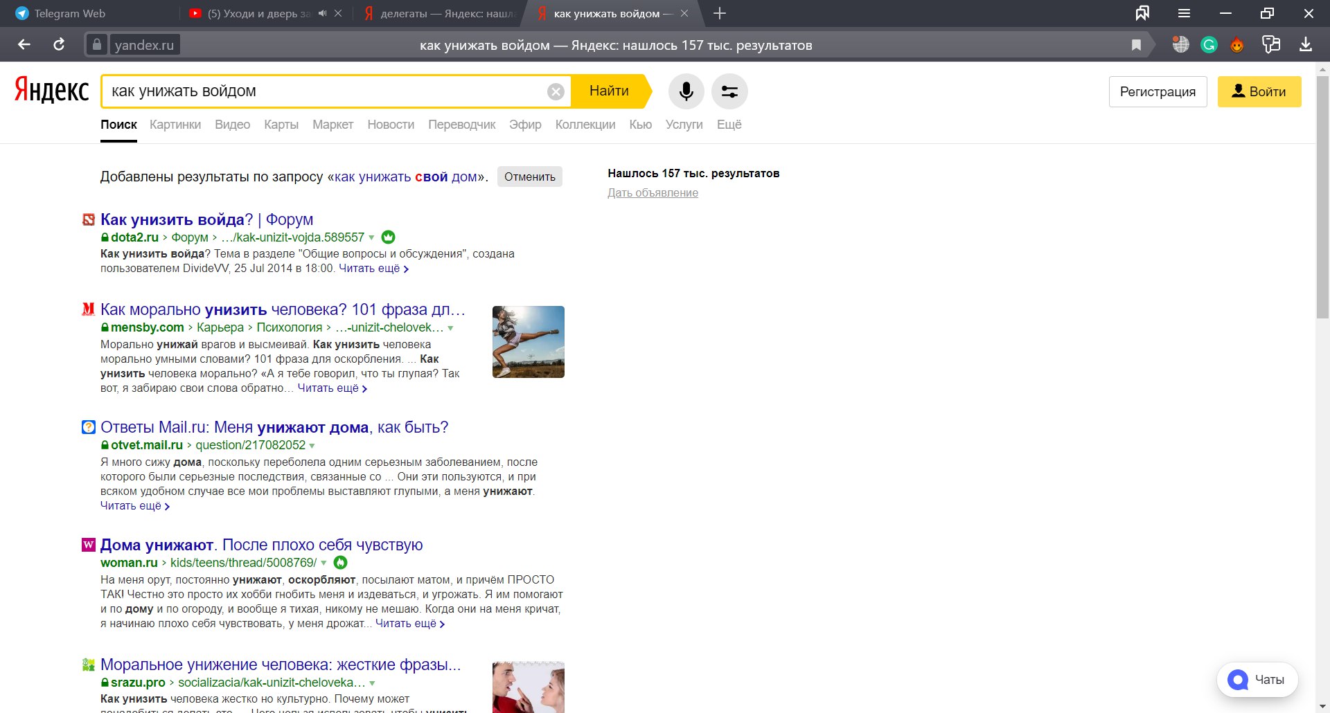This screenshot has height=713, width=1330.
Task: Switch to the делегаты Yandex tab
Action: coord(440,13)
